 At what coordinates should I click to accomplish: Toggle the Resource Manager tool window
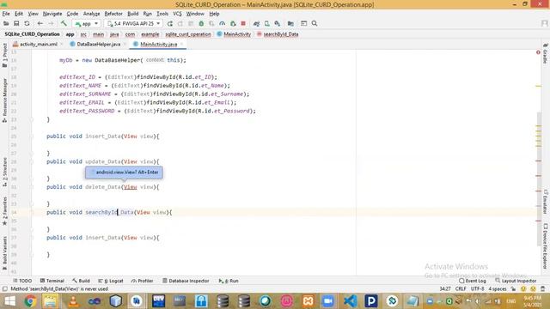pyautogui.click(x=4, y=100)
